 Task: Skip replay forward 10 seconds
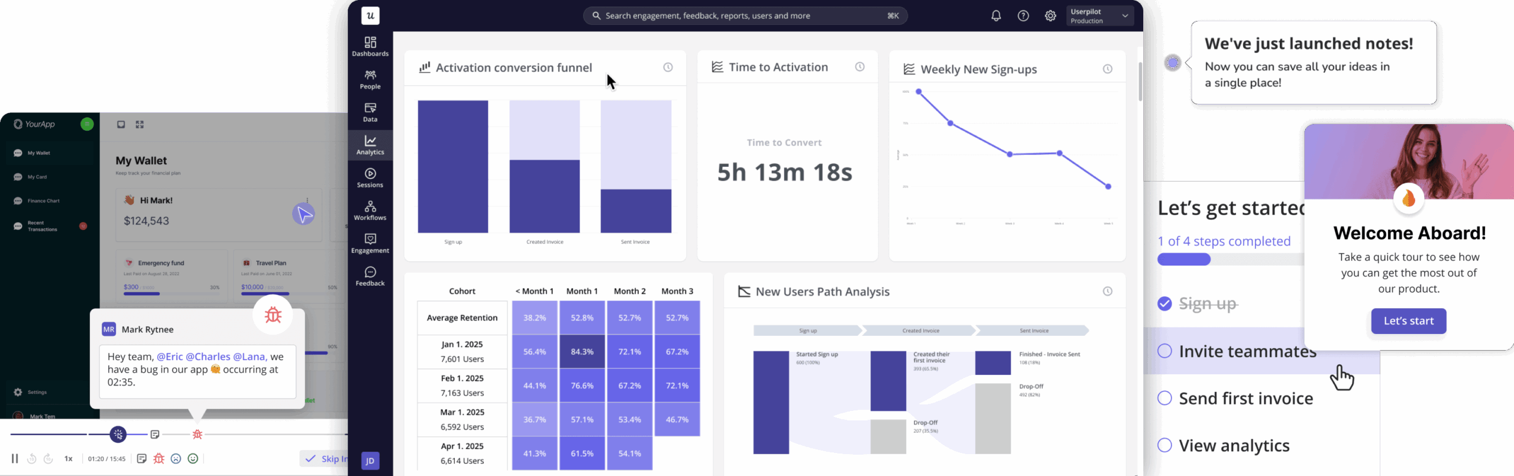pos(48,458)
